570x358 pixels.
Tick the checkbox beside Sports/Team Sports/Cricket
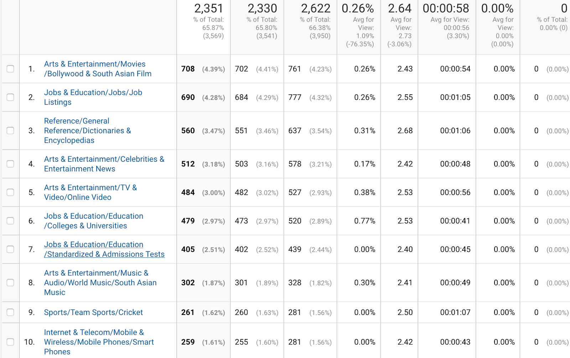10,312
